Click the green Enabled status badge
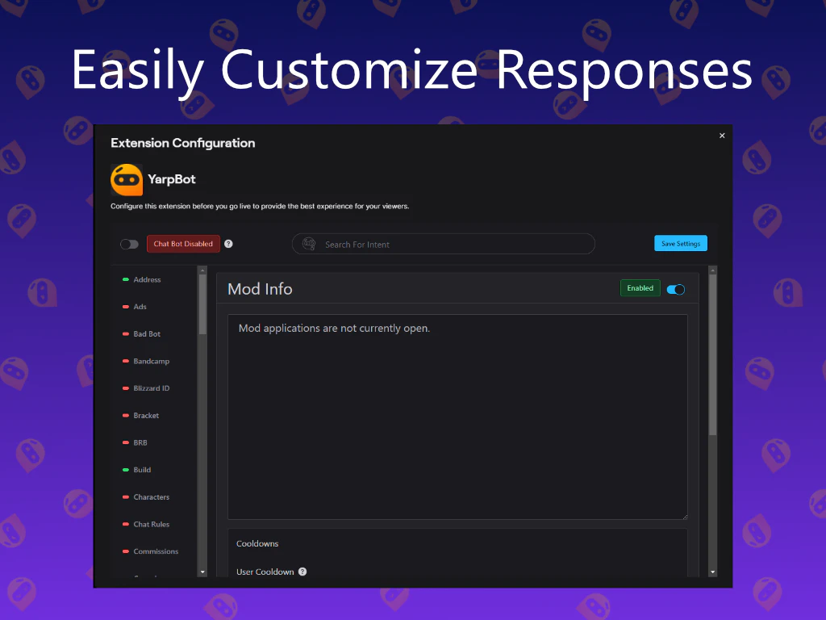Viewport: 826px width, 620px height. tap(640, 288)
